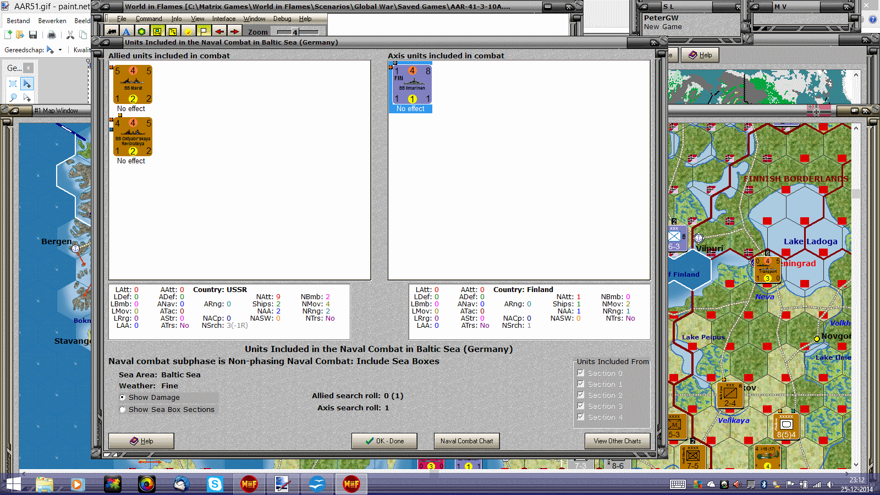The height and width of the screenshot is (495, 880).
Task: Select the Show Sea Box Sections radio button
Action: (123, 409)
